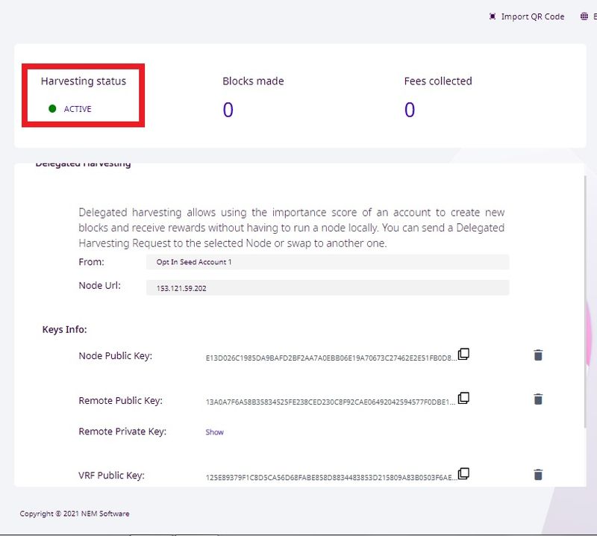Image resolution: width=597 pixels, height=536 pixels.
Task: Copy the Node Public Key
Action: pos(463,354)
